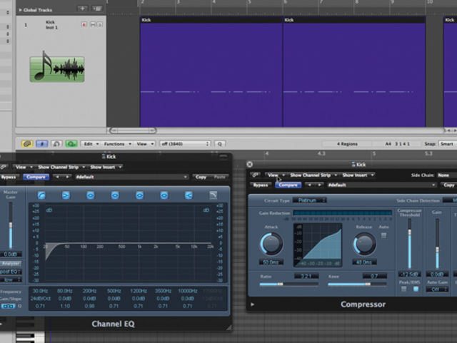Toggle the low cut filter band in Channel EQ

point(41,195)
